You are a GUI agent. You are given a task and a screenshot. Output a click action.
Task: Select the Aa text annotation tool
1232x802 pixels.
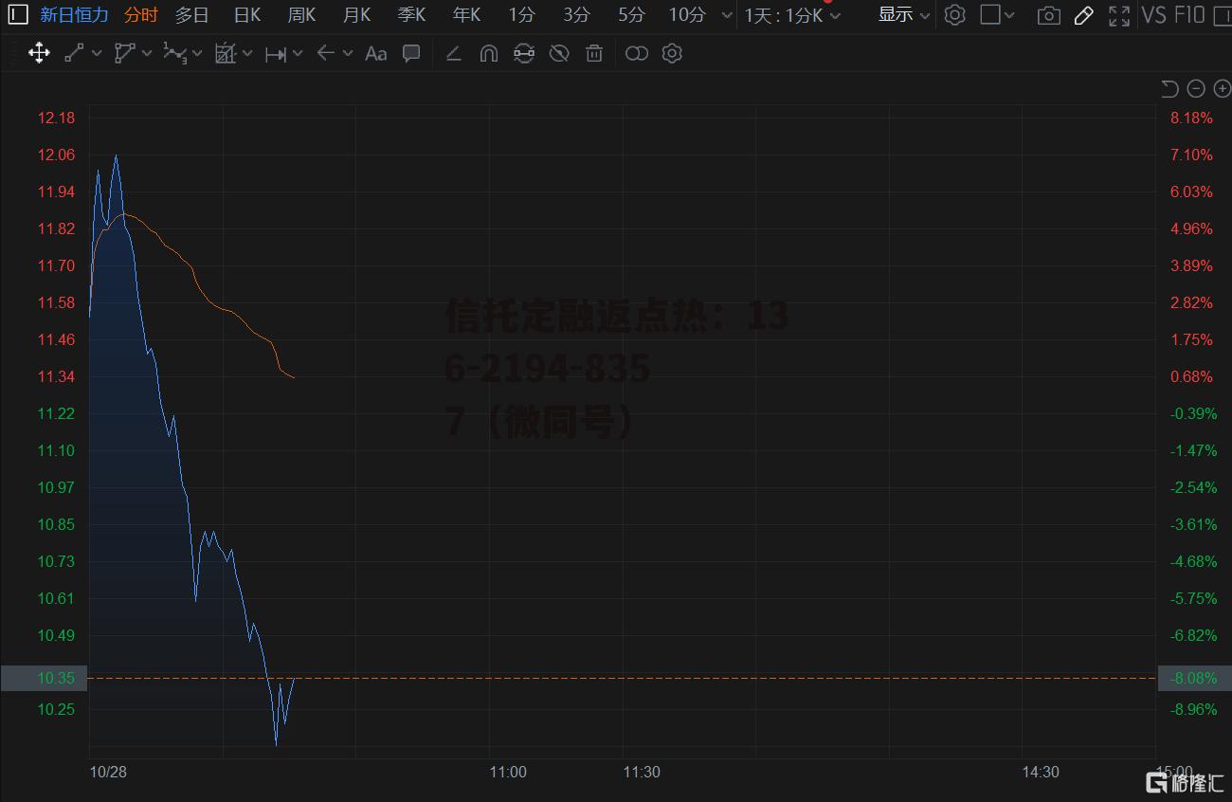click(375, 53)
